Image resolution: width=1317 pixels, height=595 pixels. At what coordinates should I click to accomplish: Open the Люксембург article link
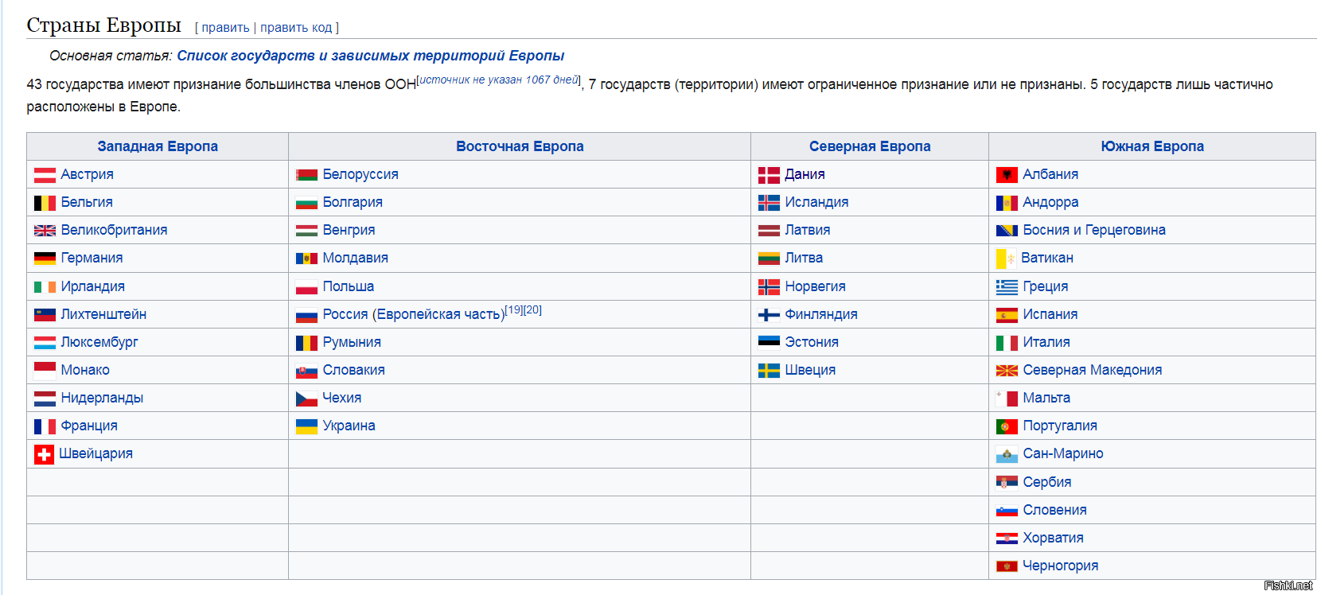(99, 342)
